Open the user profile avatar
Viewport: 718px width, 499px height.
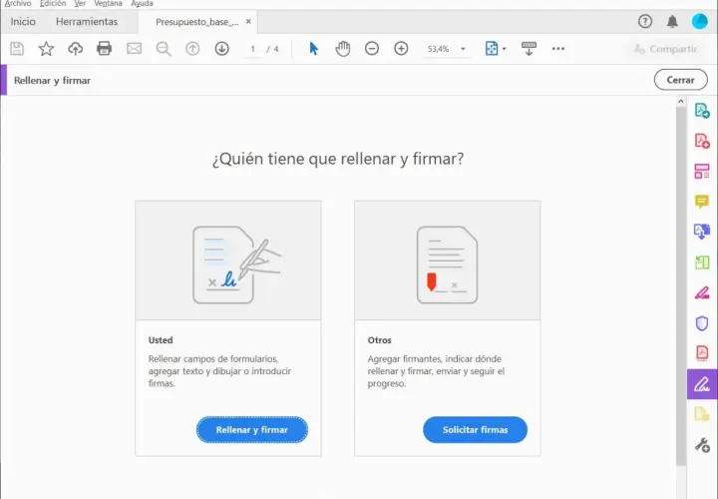tap(700, 21)
